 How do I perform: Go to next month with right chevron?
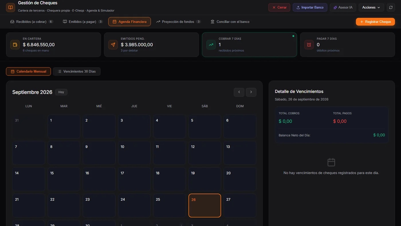251,92
